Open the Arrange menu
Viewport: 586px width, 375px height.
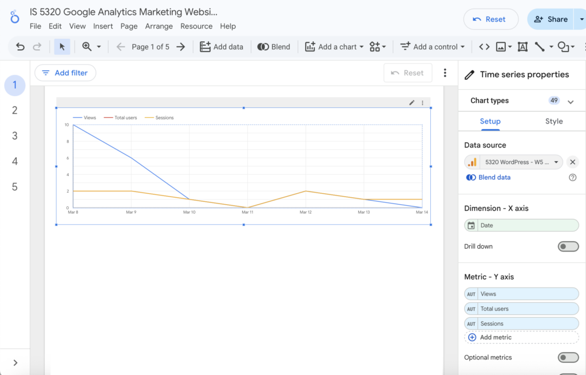coord(159,26)
